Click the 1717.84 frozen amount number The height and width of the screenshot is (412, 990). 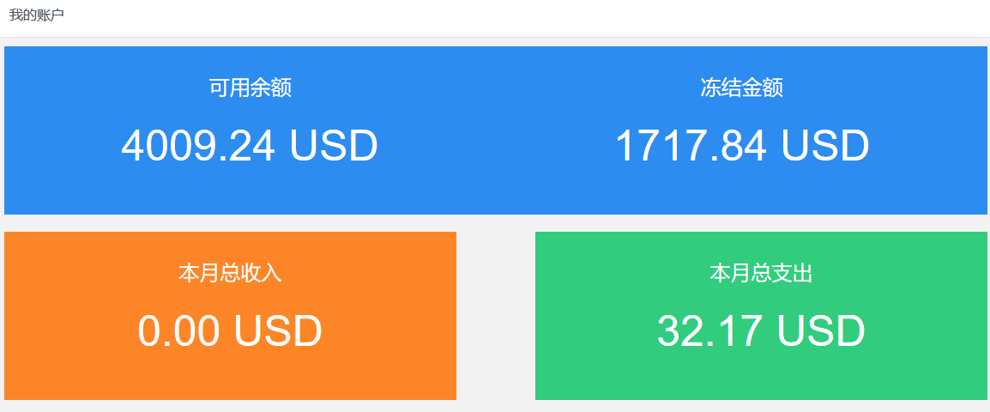pyautogui.click(x=691, y=145)
